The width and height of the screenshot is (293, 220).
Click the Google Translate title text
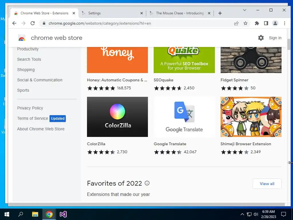(x=170, y=144)
